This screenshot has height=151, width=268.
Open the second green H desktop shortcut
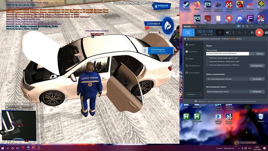click(x=197, y=118)
